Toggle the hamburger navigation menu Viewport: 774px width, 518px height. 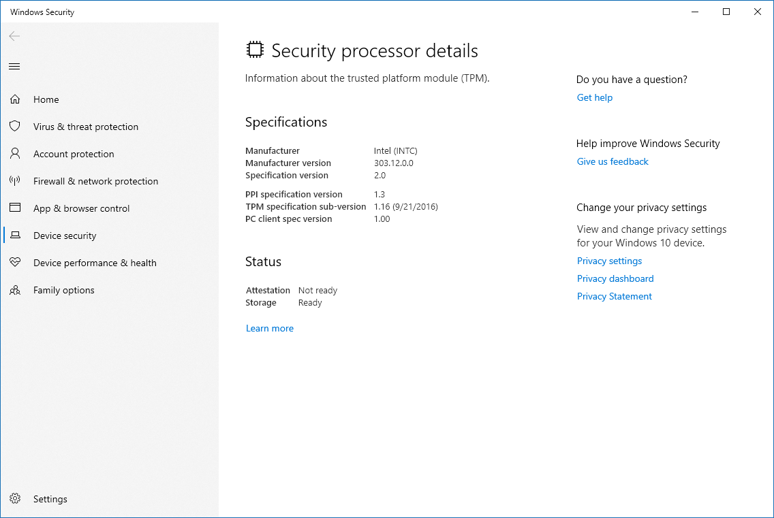tap(14, 66)
